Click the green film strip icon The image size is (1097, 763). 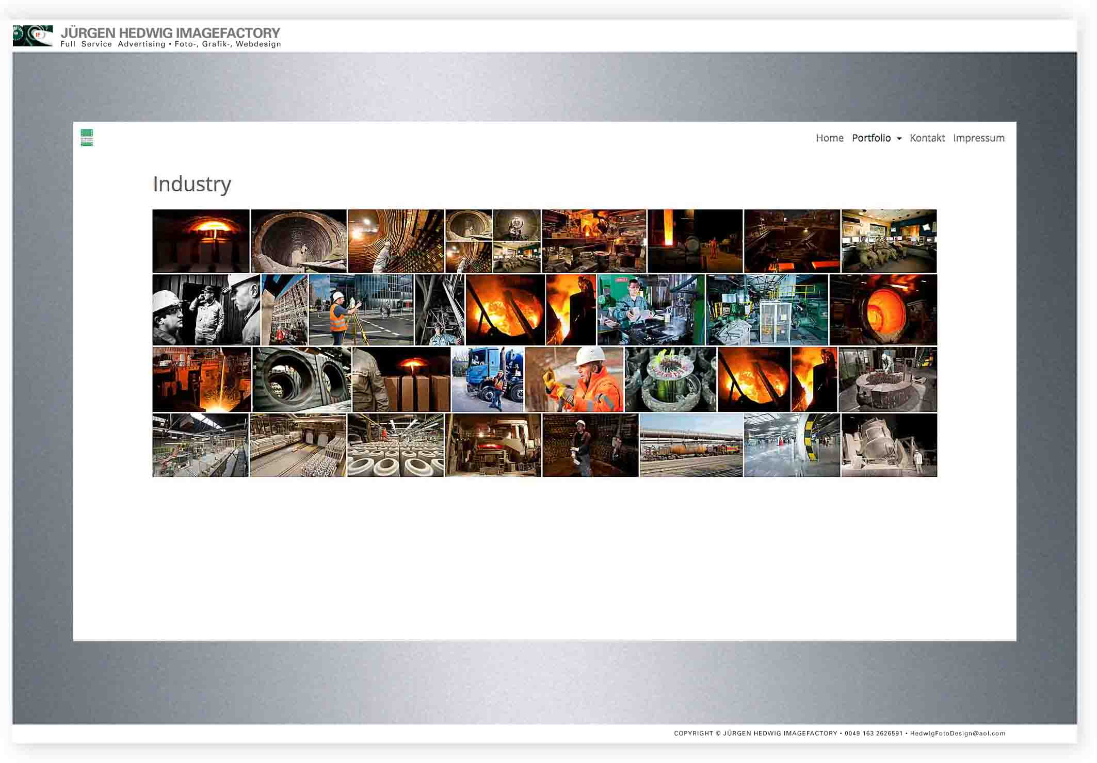coord(87,138)
